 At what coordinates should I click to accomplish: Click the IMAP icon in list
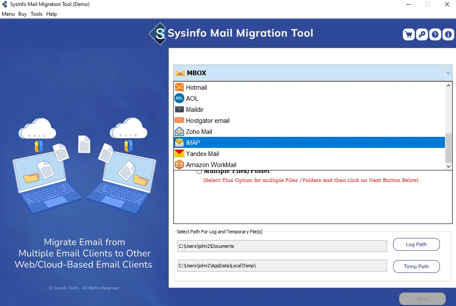coord(179,142)
